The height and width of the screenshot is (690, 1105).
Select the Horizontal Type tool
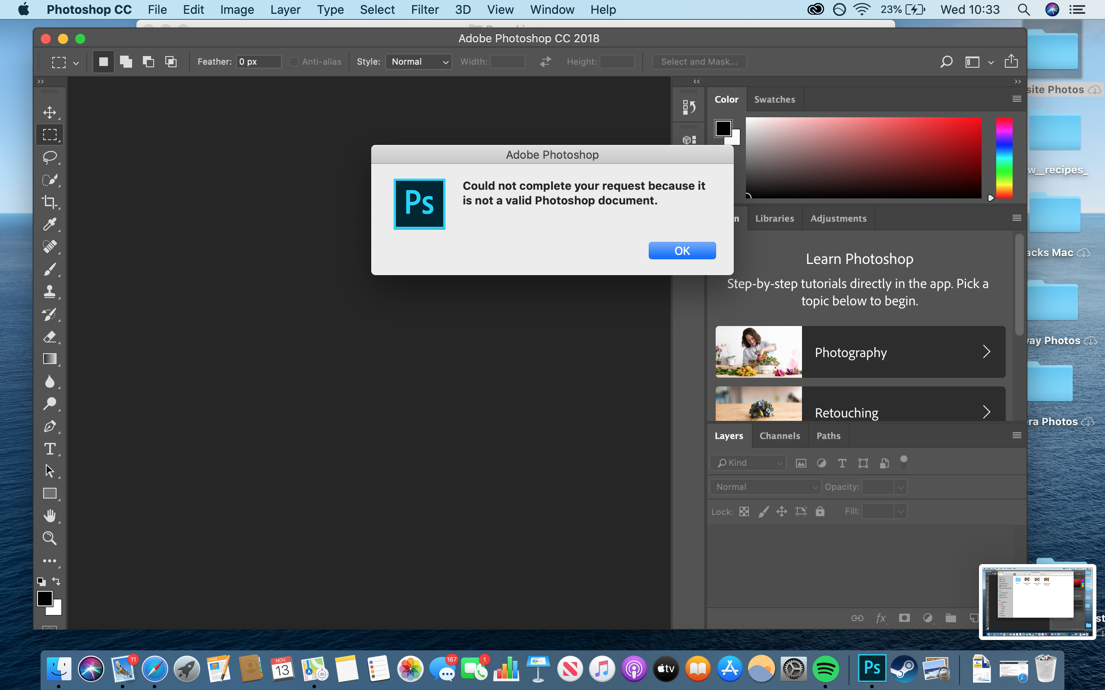pyautogui.click(x=49, y=448)
